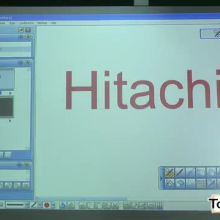Click the yellow pin icon atop side panel
The image size is (220, 220).
[21, 30]
